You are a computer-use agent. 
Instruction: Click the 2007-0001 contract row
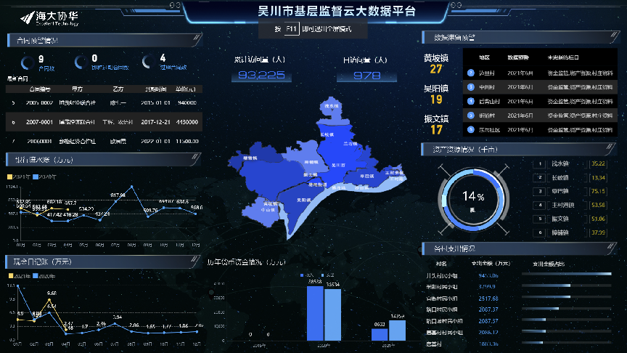coord(104,122)
